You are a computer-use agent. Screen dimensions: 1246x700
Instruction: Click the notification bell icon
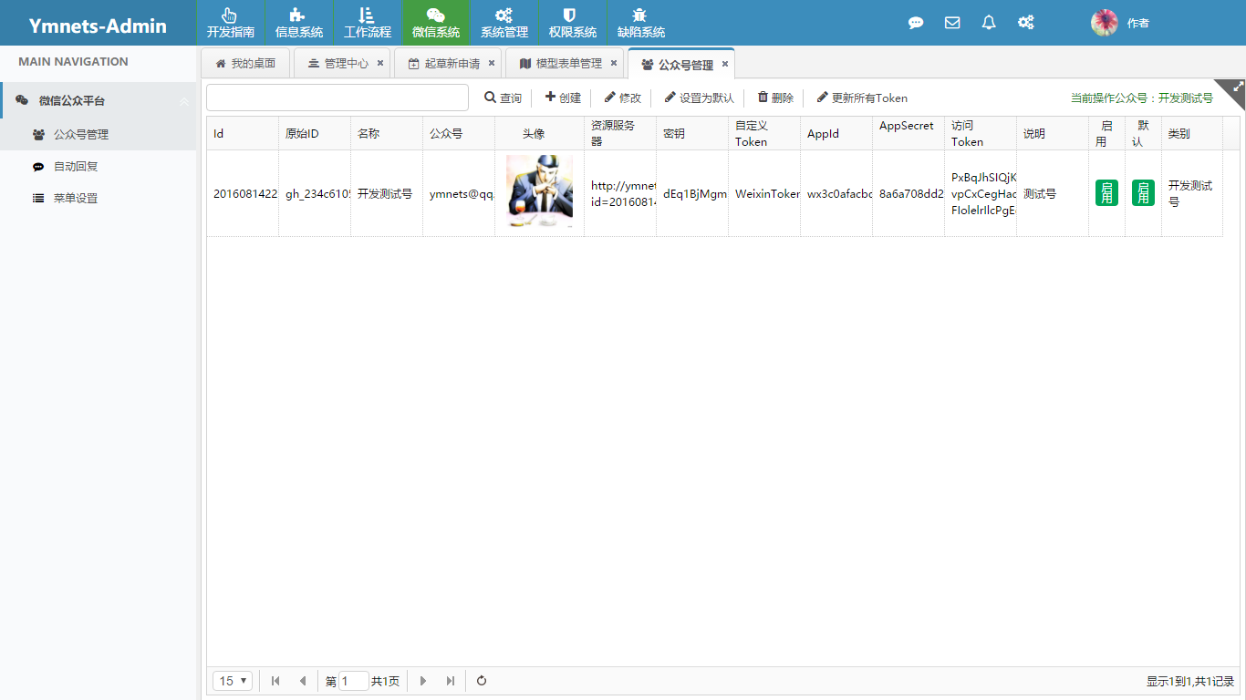coord(989,23)
